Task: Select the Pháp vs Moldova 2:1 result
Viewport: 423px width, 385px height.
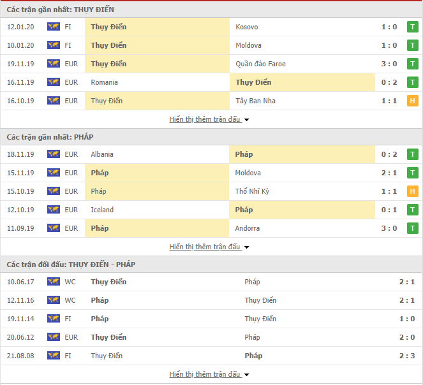Action: [389, 173]
